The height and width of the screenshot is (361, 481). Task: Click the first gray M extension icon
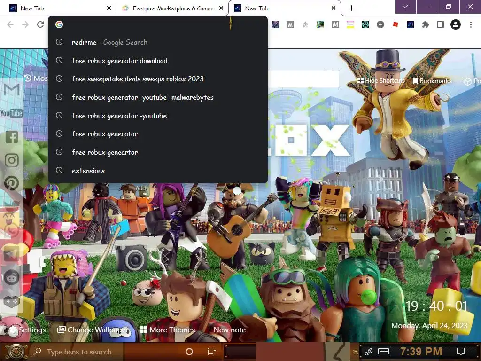pyautogui.click(x=290, y=24)
